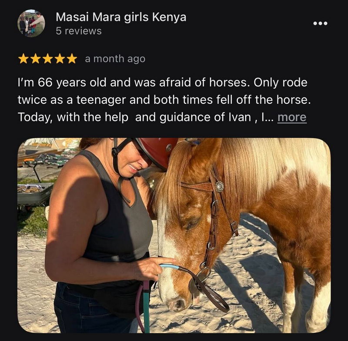Open the three-dot options menu
Screen dimensions: 348x341
[320, 23]
